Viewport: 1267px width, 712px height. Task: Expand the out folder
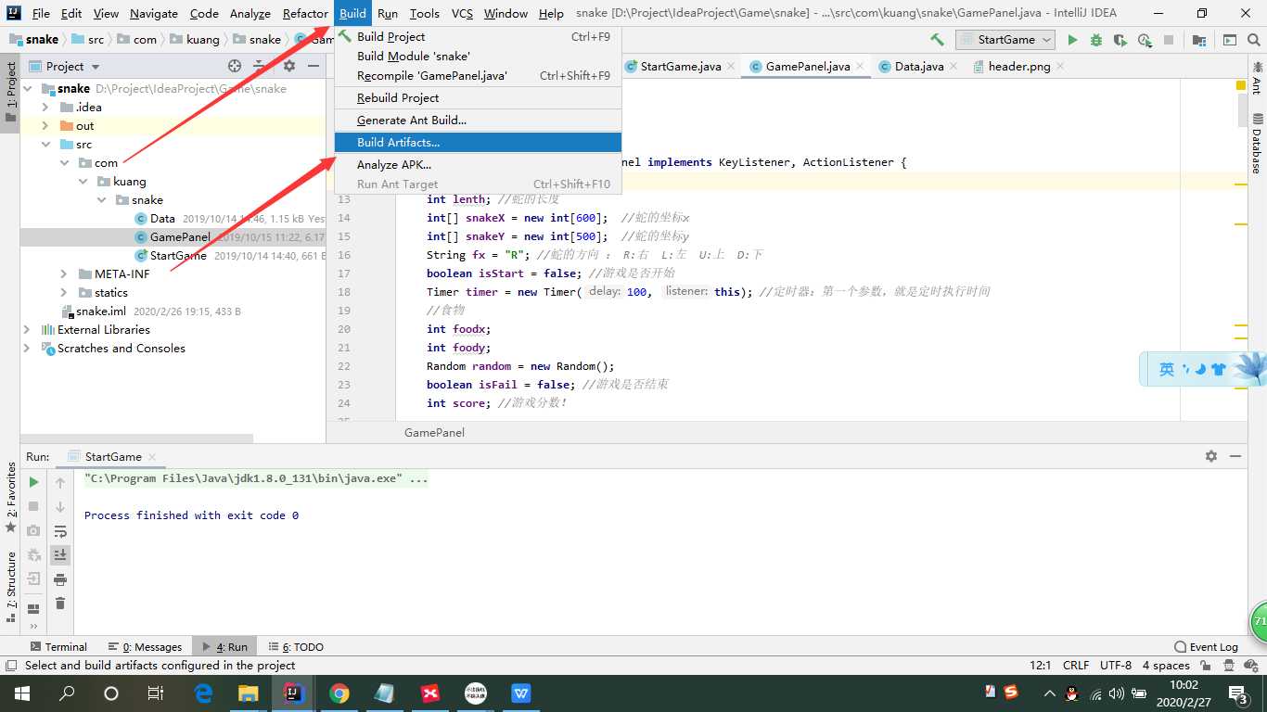click(x=45, y=126)
